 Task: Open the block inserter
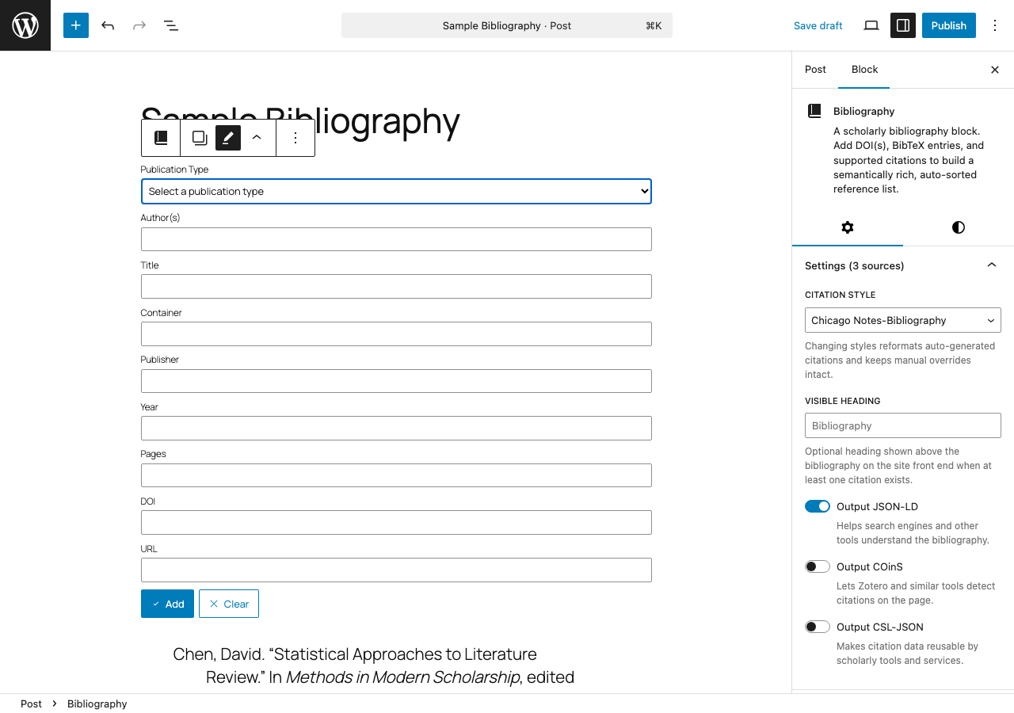[x=76, y=25]
